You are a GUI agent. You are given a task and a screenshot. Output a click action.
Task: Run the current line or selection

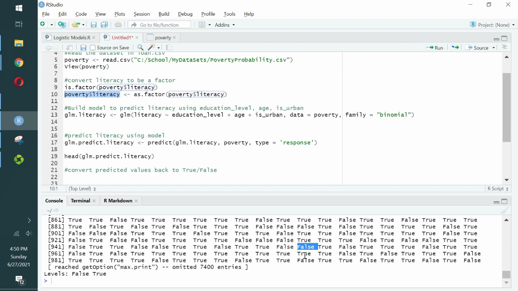(435, 48)
